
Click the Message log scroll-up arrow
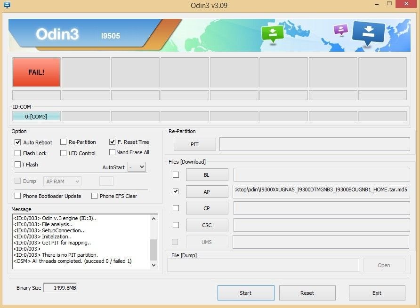point(154,219)
